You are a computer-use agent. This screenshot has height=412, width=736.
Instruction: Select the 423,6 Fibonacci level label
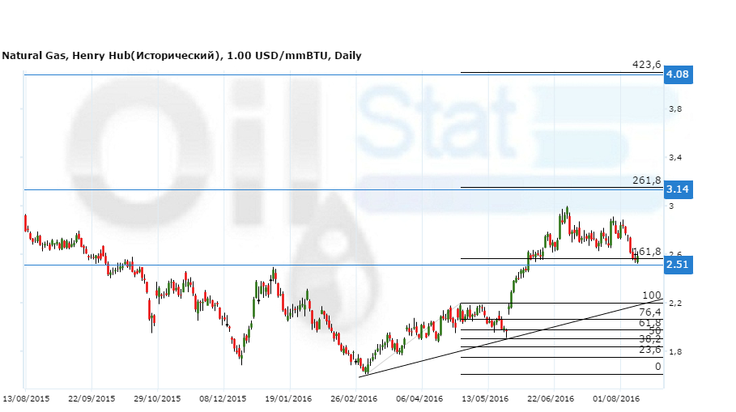647,65
